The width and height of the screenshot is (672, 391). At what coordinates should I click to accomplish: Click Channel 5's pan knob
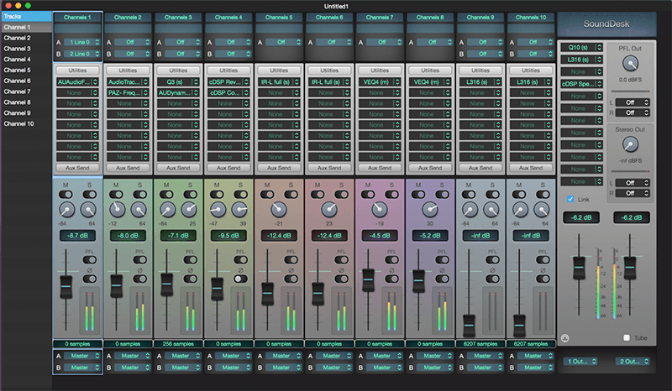tap(280, 210)
